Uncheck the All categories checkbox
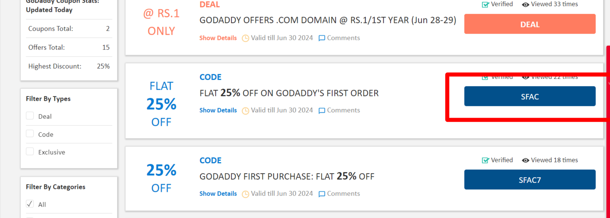 [x=30, y=204]
